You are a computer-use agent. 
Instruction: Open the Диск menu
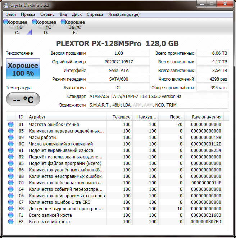(x=77, y=14)
